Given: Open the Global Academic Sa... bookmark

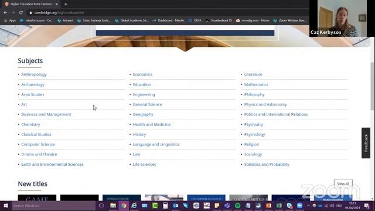Looking at the screenshot, I should 131,21.
